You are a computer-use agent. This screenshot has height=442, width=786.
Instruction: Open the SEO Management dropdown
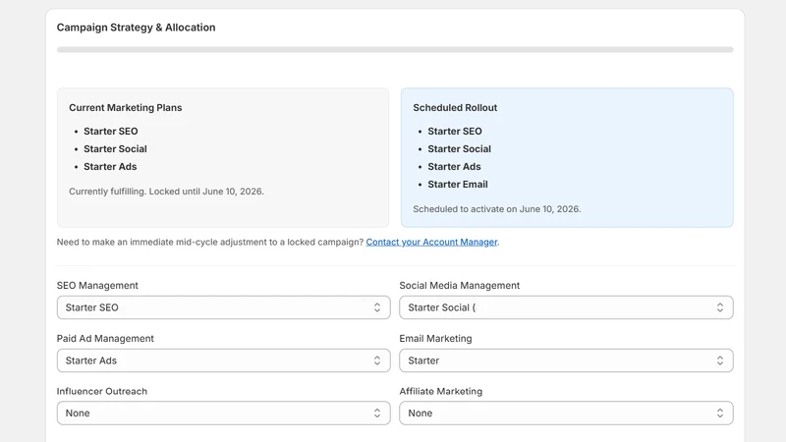pyautogui.click(x=224, y=307)
